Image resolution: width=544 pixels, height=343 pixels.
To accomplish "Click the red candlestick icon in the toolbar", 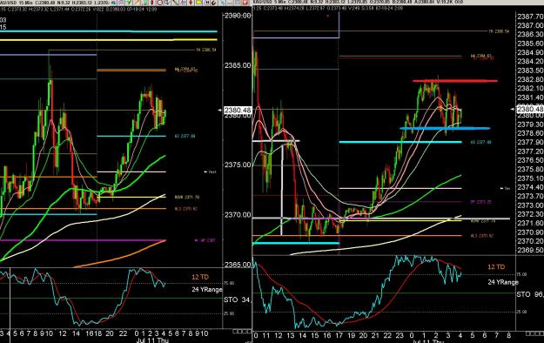I will (152, 3).
